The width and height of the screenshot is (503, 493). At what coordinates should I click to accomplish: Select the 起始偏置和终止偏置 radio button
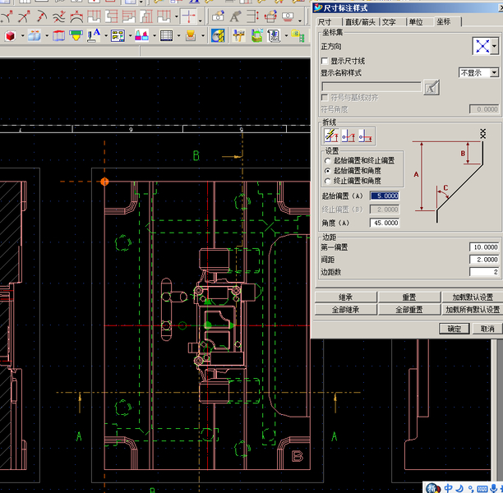click(x=328, y=161)
